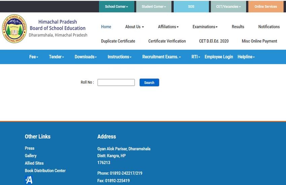Image resolution: width=286 pixels, height=185 pixels.
Task: Open the Duplicate Certificate link
Action: tap(118, 41)
